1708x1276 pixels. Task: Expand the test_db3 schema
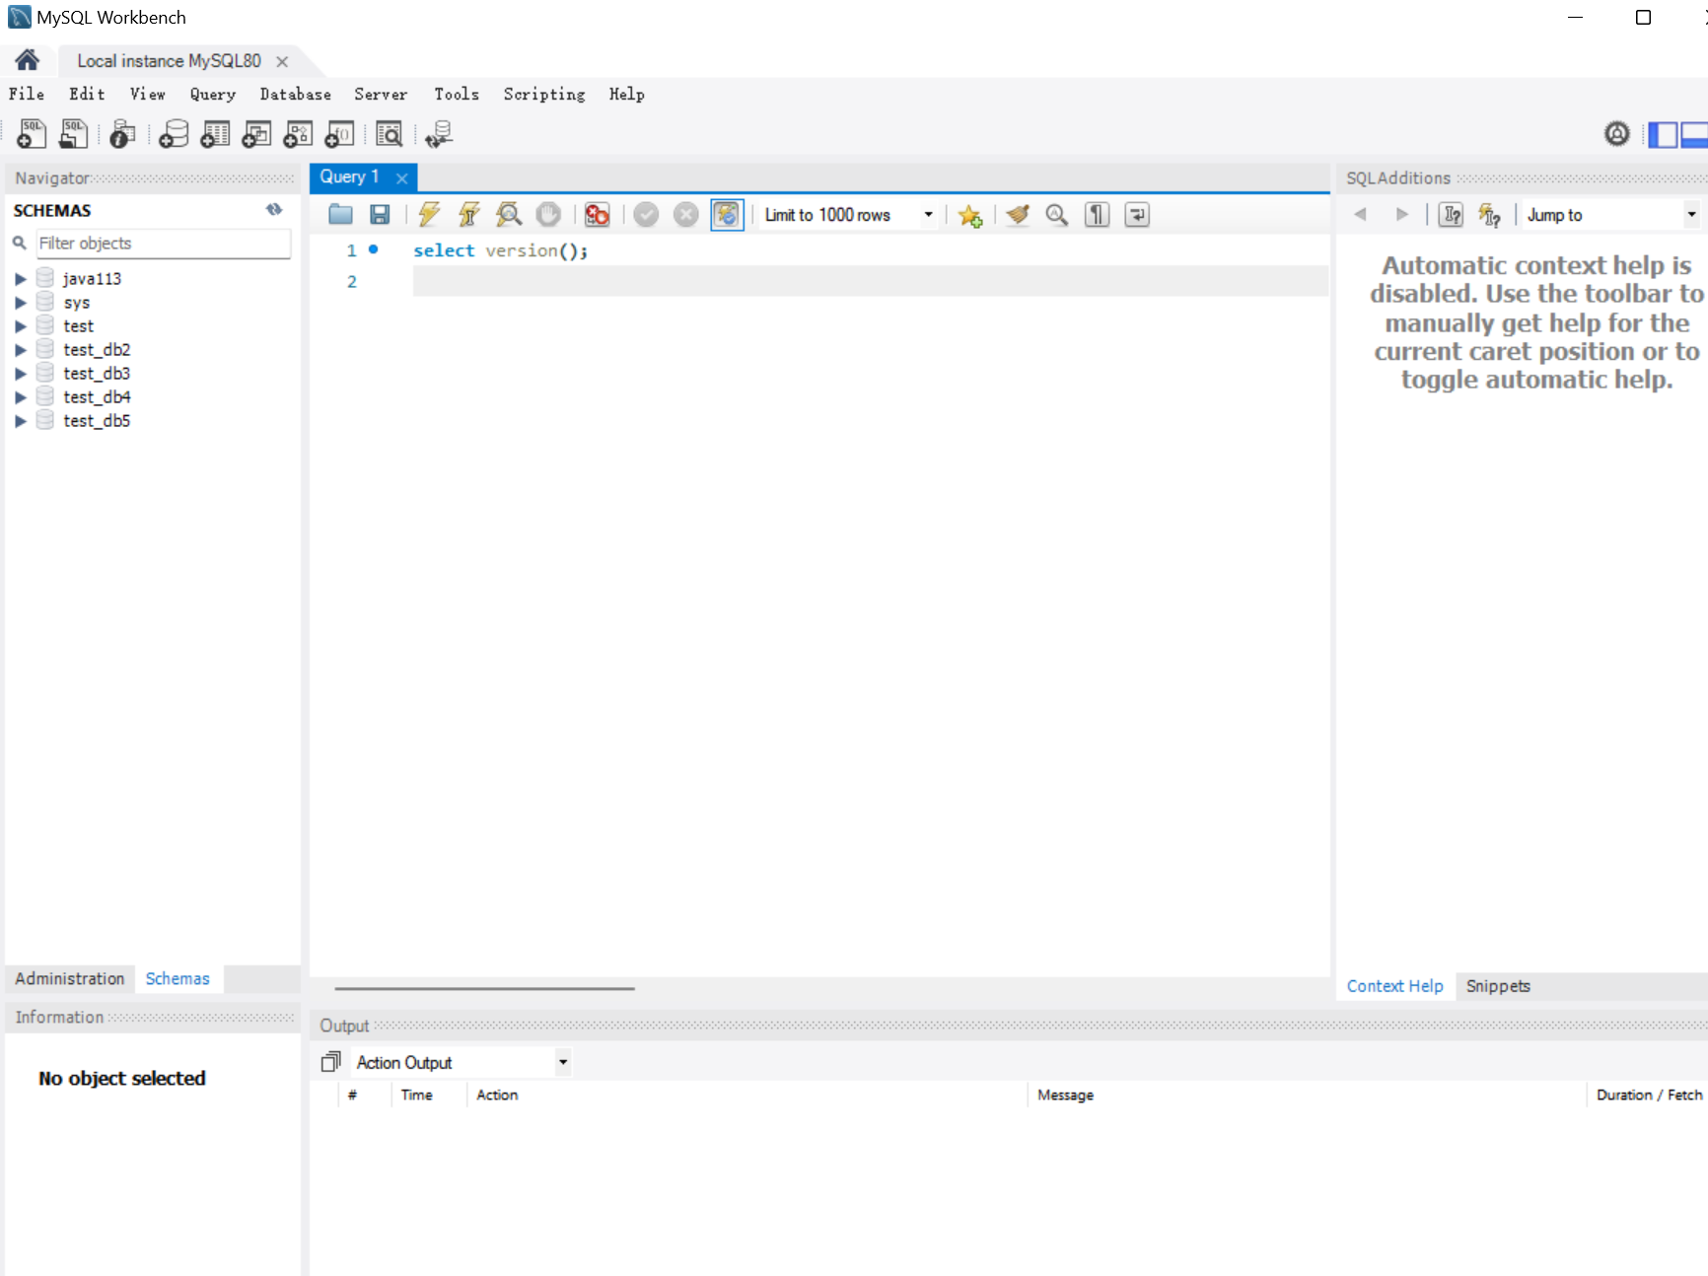click(20, 374)
